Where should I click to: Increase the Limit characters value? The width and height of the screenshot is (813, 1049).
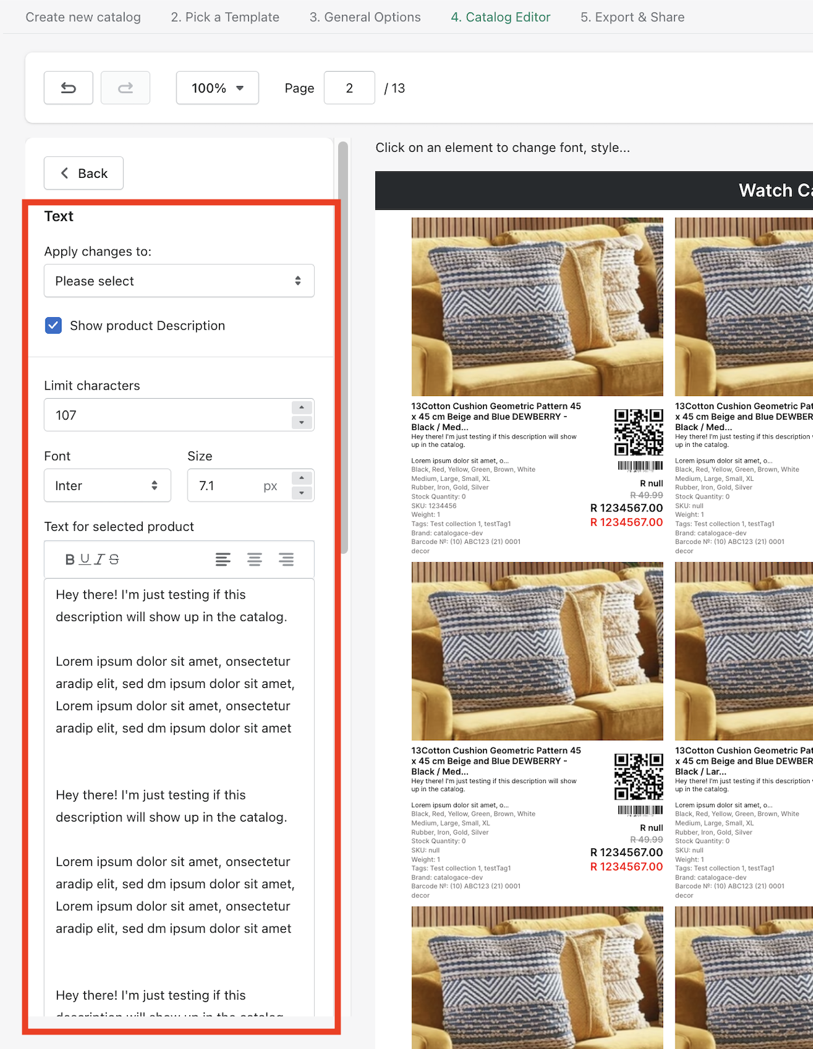(x=302, y=407)
